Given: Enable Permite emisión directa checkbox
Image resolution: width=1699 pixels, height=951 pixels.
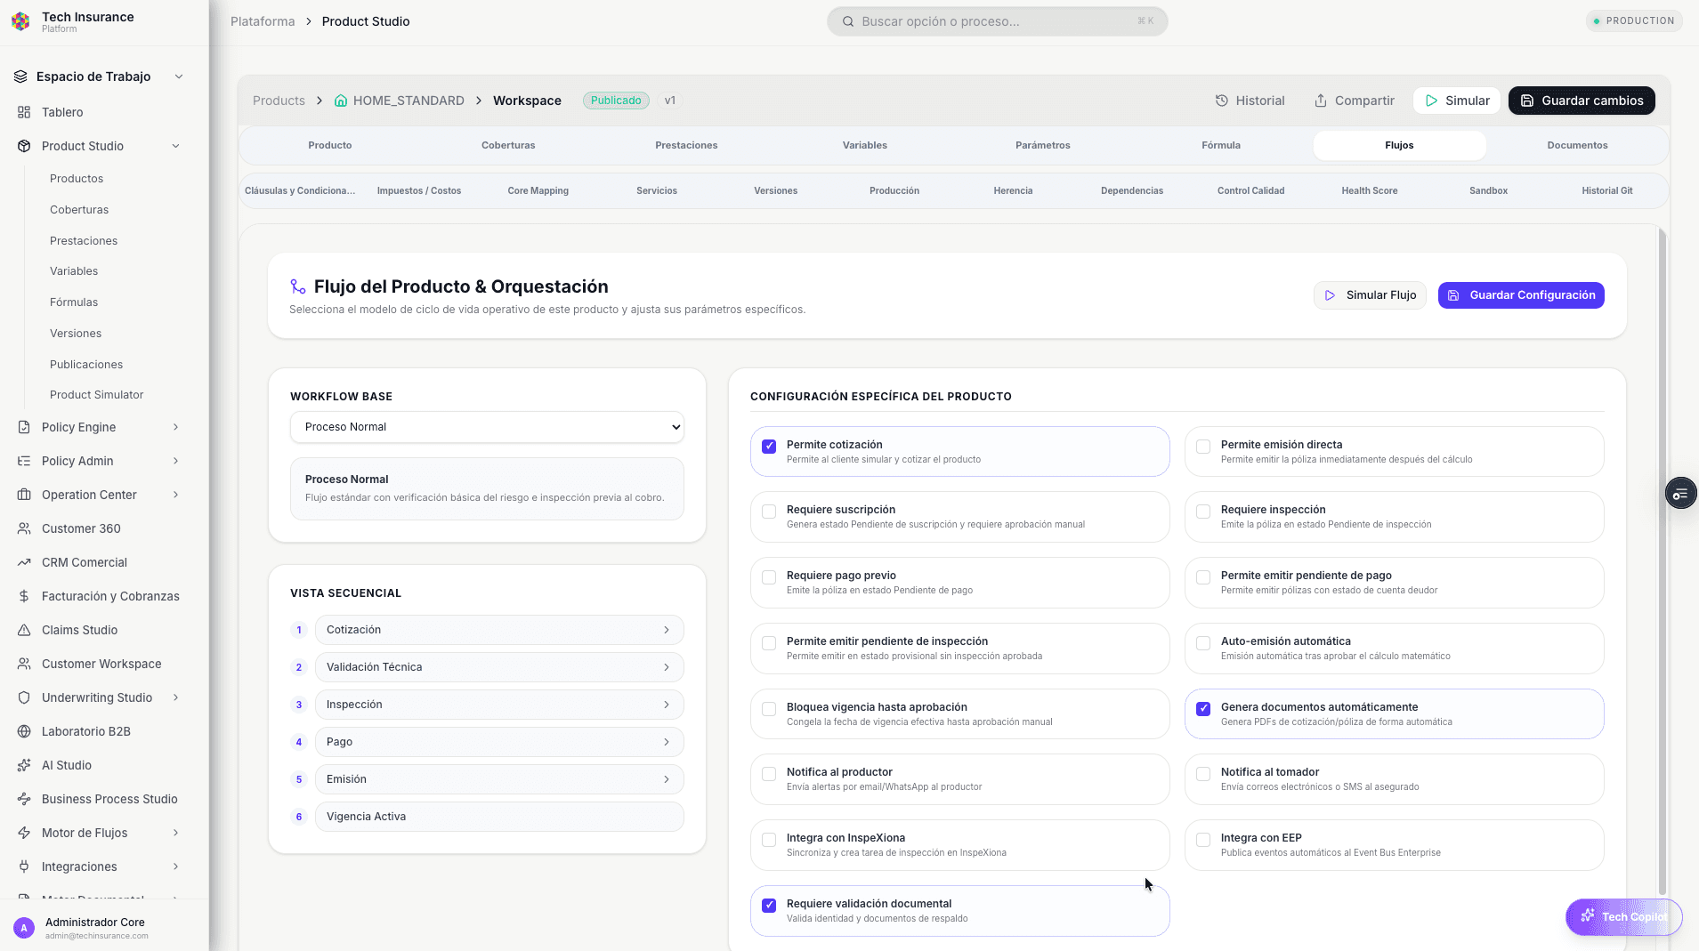Looking at the screenshot, I should pyautogui.click(x=1203, y=447).
